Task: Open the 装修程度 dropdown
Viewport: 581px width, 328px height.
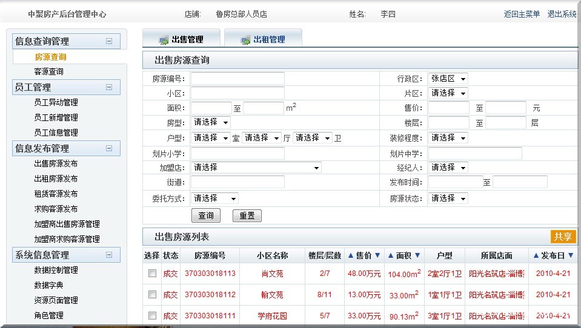Action: [x=448, y=138]
